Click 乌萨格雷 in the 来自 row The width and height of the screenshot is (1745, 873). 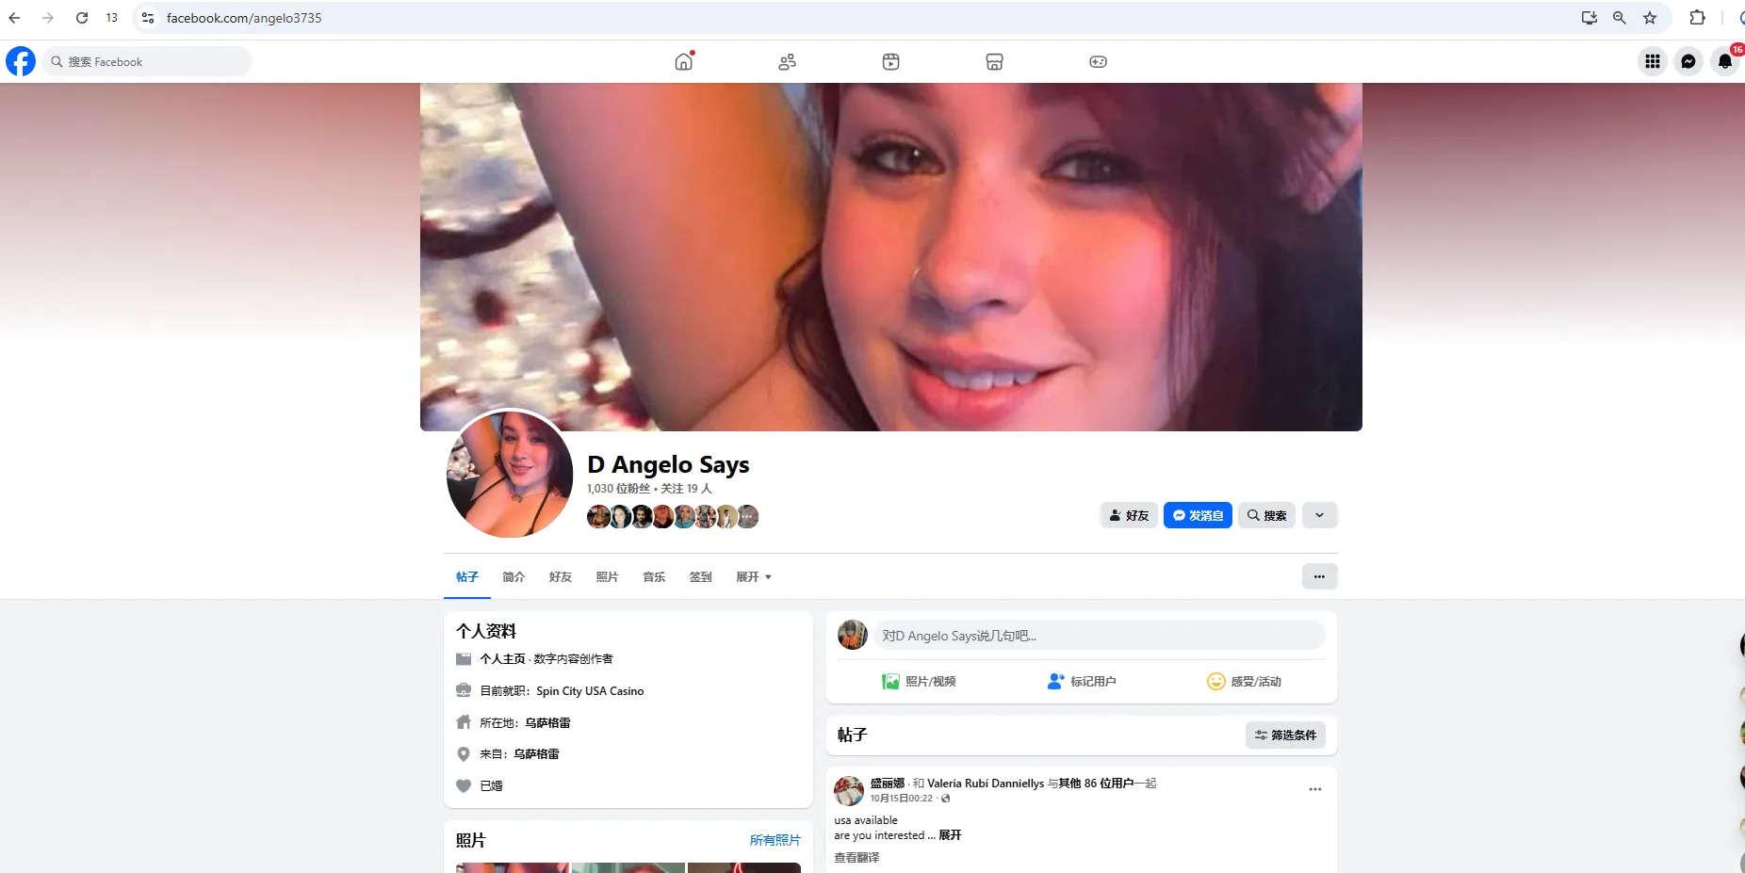click(536, 753)
